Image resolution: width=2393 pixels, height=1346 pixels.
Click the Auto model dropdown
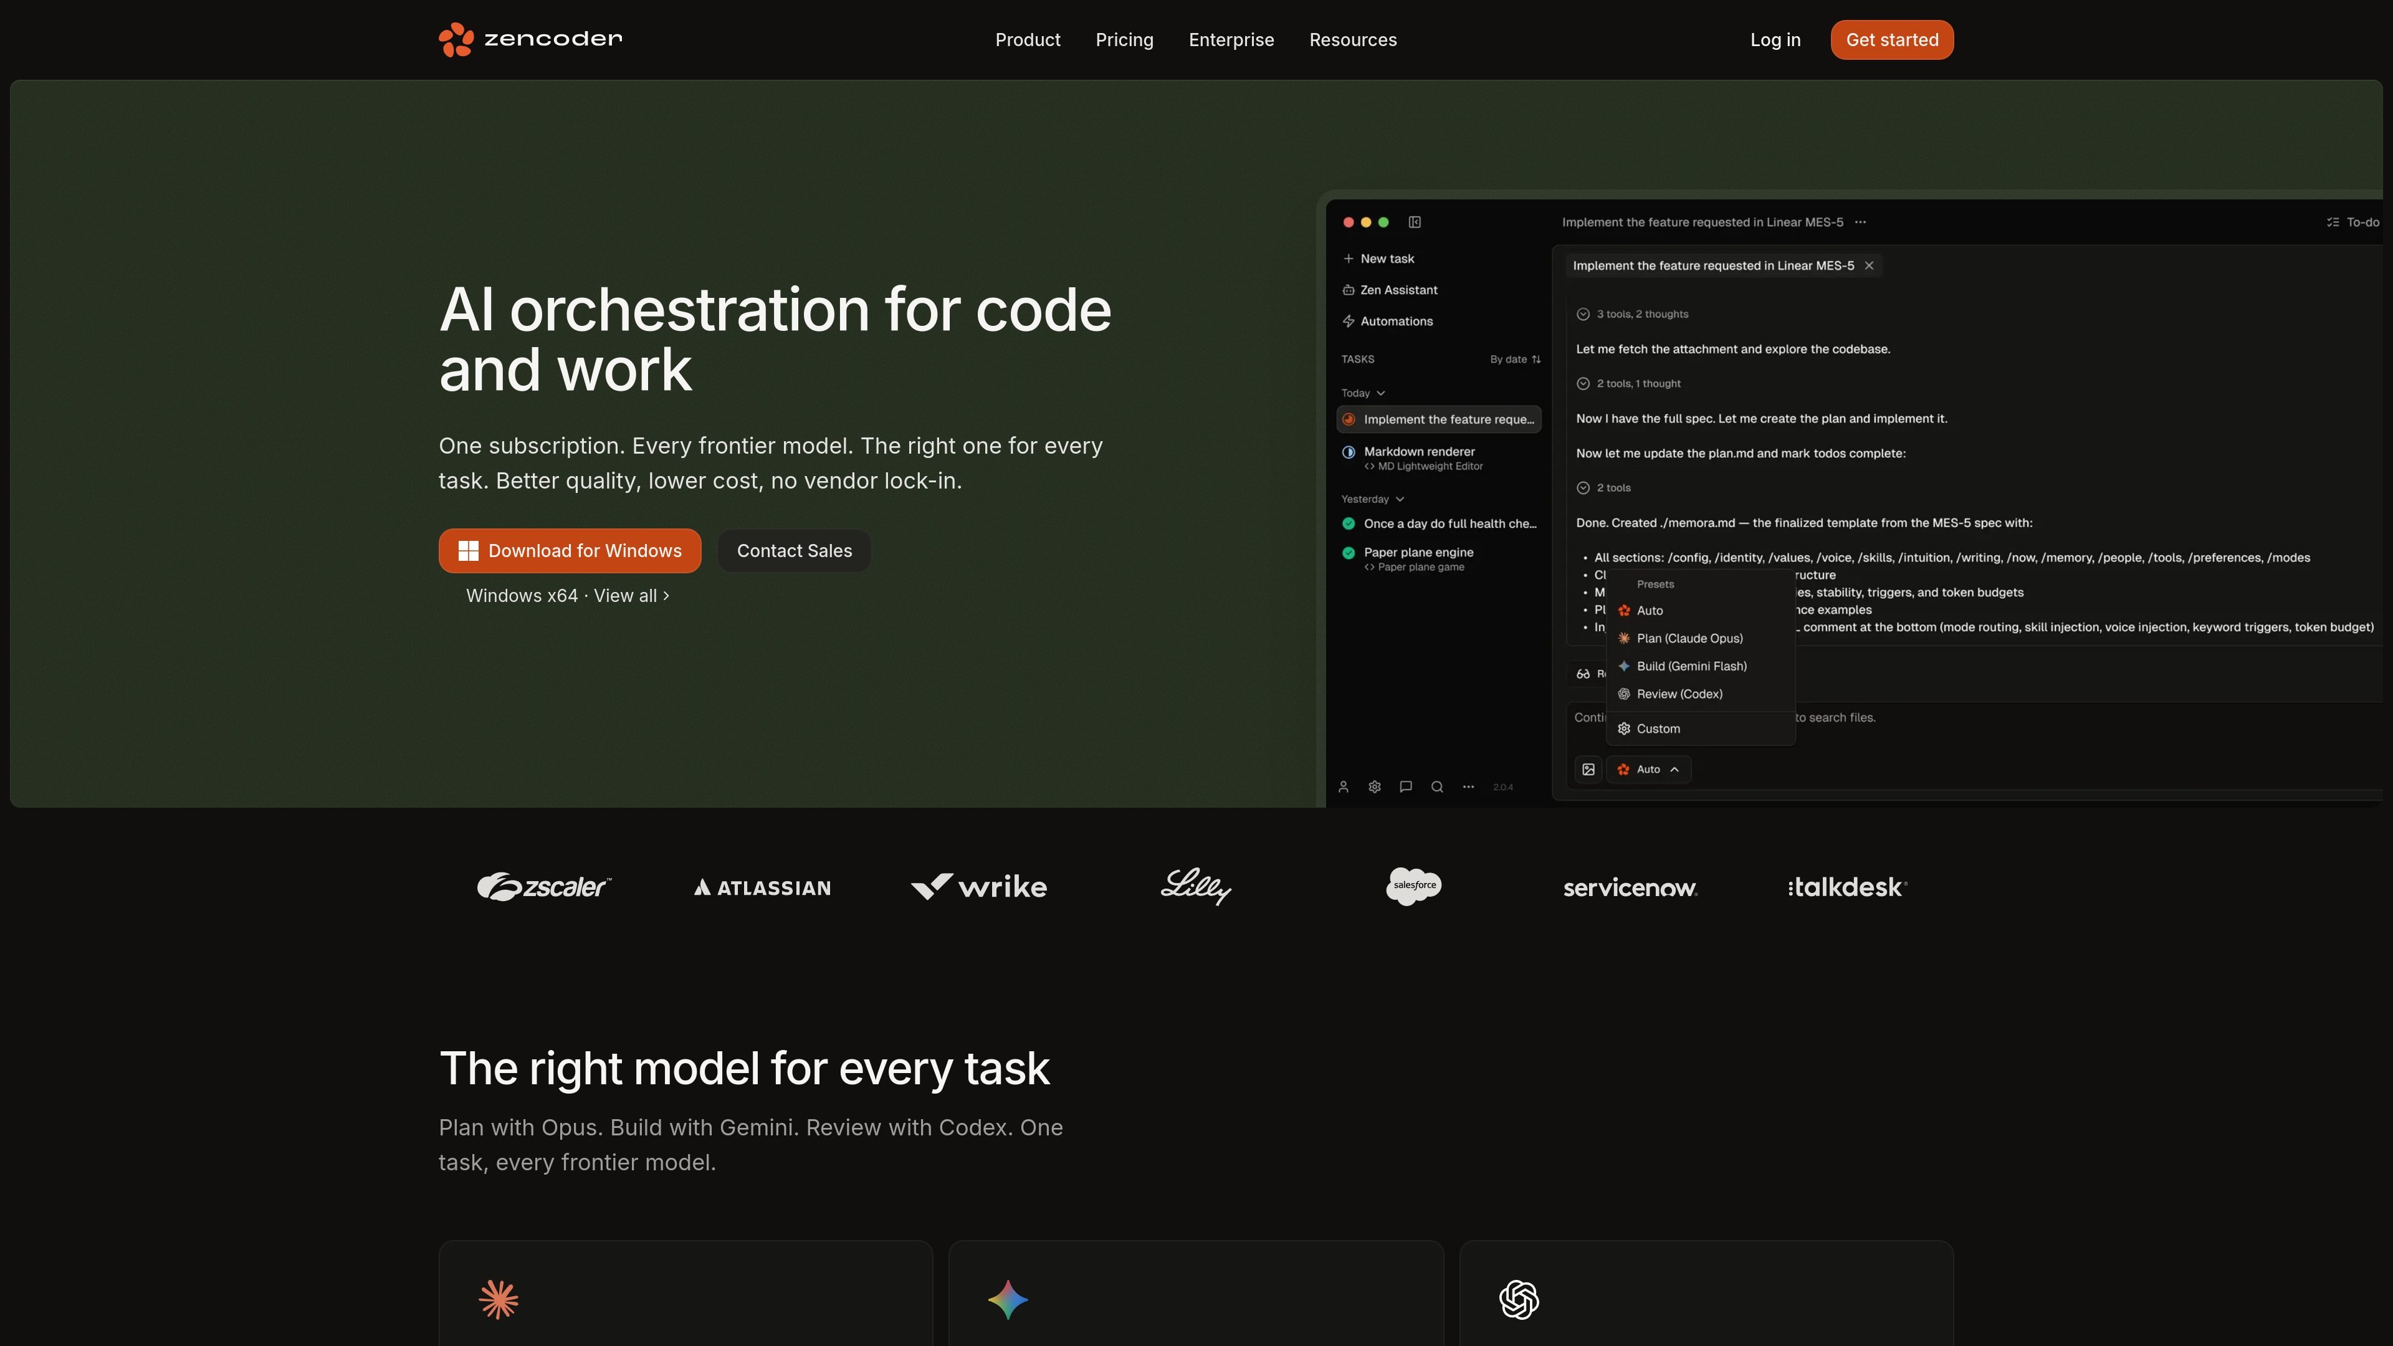(1648, 769)
